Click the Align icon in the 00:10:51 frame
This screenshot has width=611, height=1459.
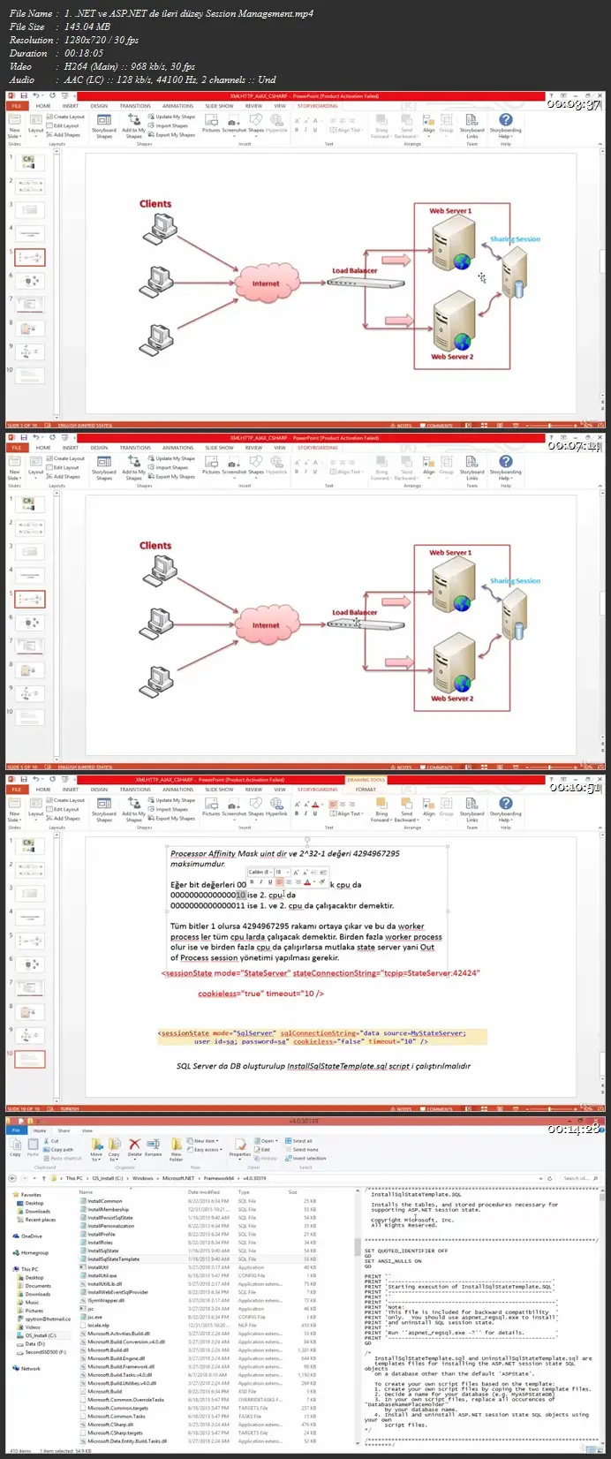click(429, 810)
